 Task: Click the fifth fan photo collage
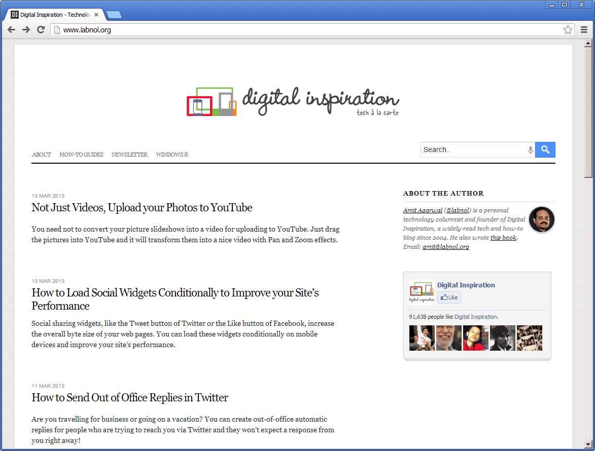pyautogui.click(x=530, y=338)
